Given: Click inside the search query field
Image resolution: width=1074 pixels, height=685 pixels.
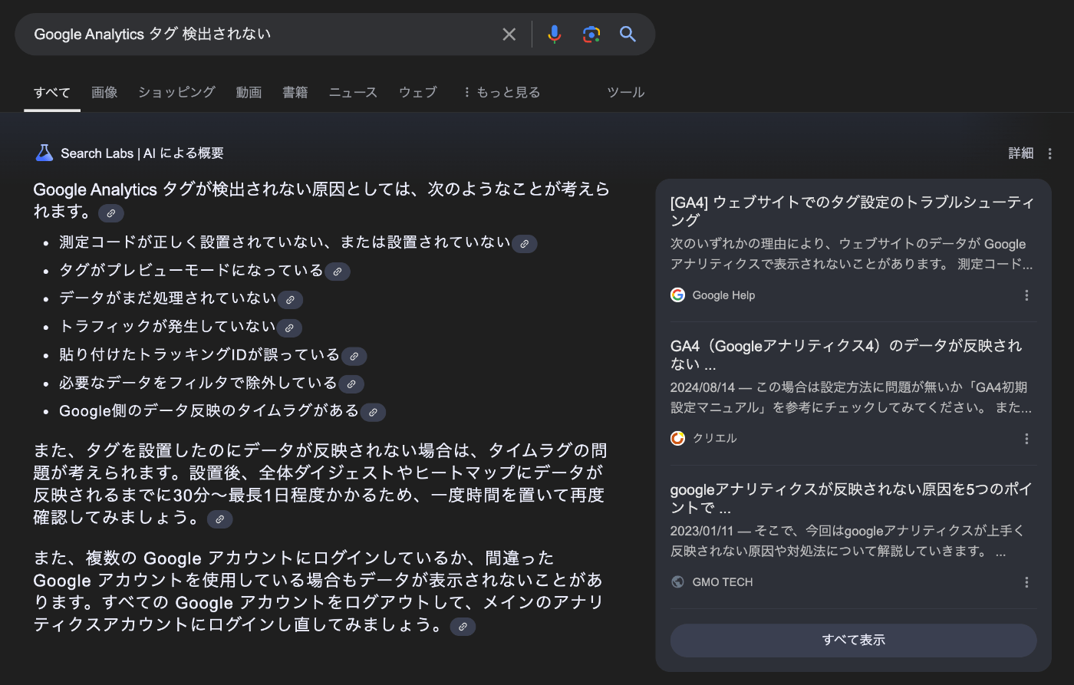Looking at the screenshot, I should [x=261, y=34].
